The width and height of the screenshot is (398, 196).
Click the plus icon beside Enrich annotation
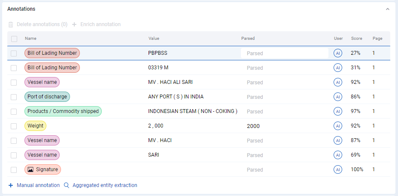click(x=74, y=24)
